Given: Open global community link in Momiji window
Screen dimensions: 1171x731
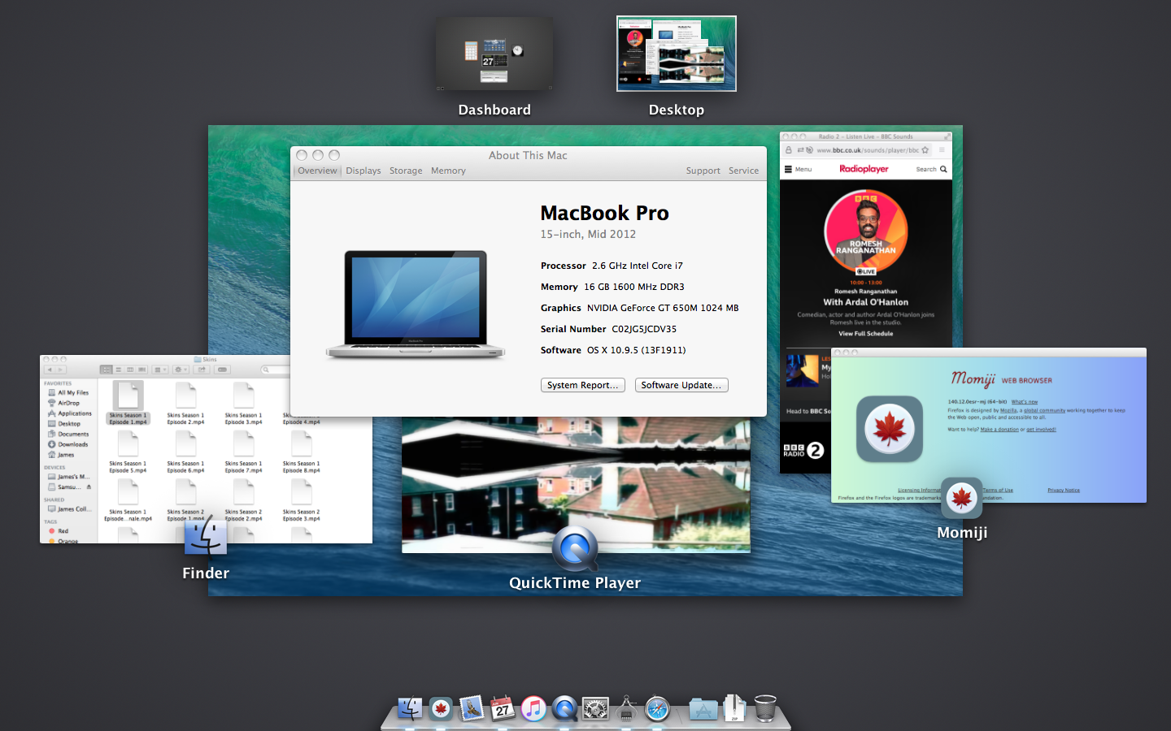Looking at the screenshot, I should click(1044, 410).
